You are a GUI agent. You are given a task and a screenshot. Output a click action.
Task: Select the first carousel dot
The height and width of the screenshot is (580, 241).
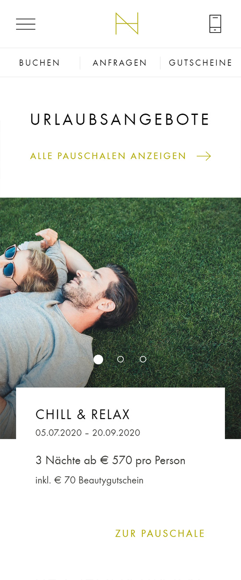point(98,360)
